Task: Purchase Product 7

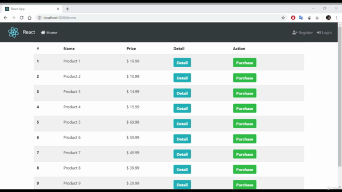Action: coord(245,154)
